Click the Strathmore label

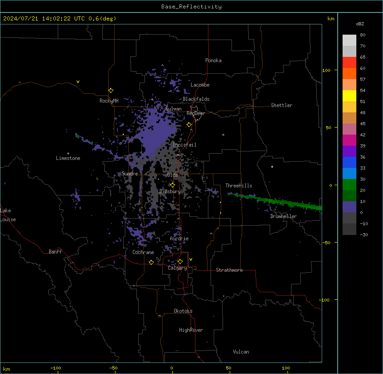[x=229, y=270]
